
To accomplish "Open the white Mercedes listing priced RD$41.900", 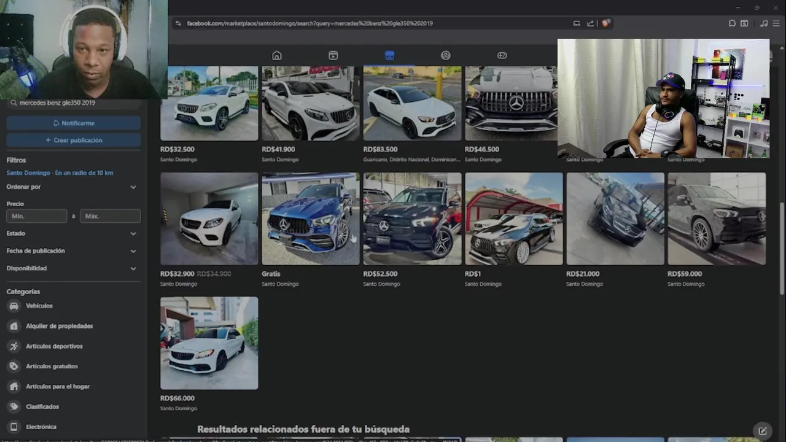I will (x=311, y=103).
